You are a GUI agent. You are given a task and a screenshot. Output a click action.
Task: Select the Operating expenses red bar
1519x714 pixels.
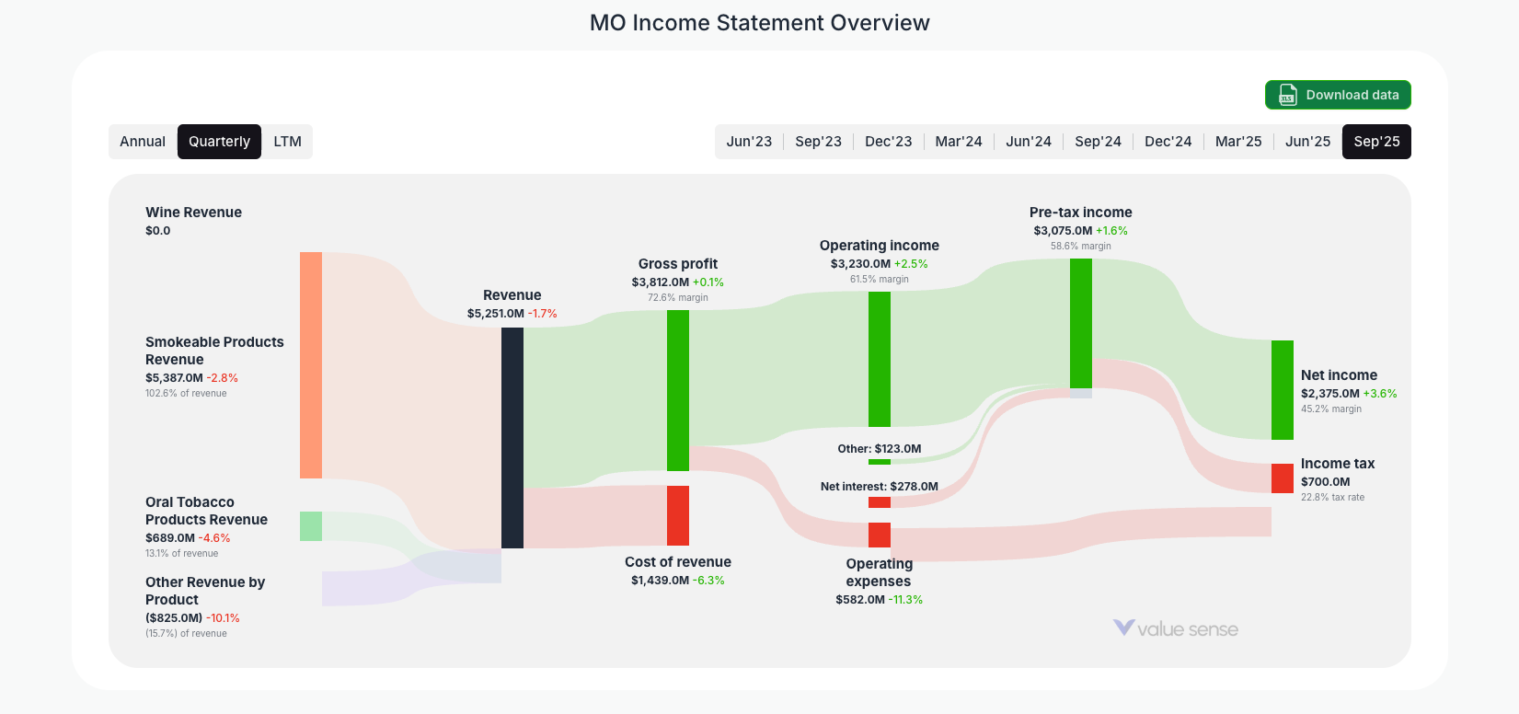[x=879, y=534]
